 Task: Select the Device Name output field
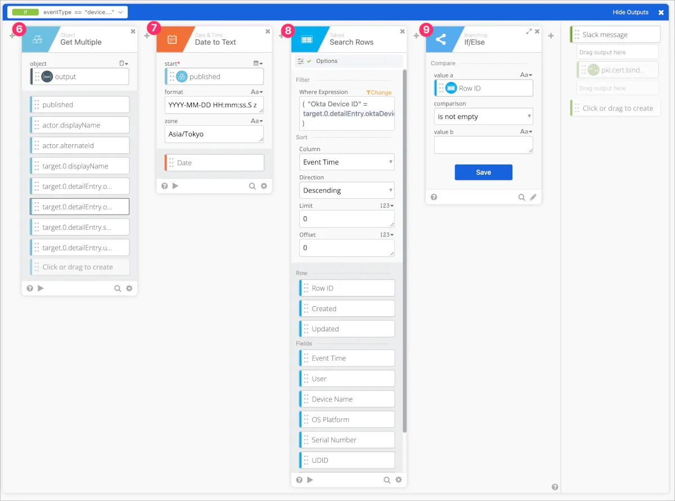(346, 399)
